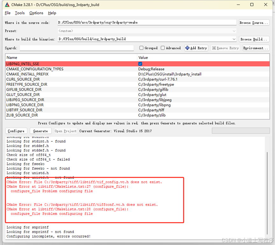Click Browse Source to change source directory
The width and height of the screenshot is (275, 245).
tap(254, 22)
